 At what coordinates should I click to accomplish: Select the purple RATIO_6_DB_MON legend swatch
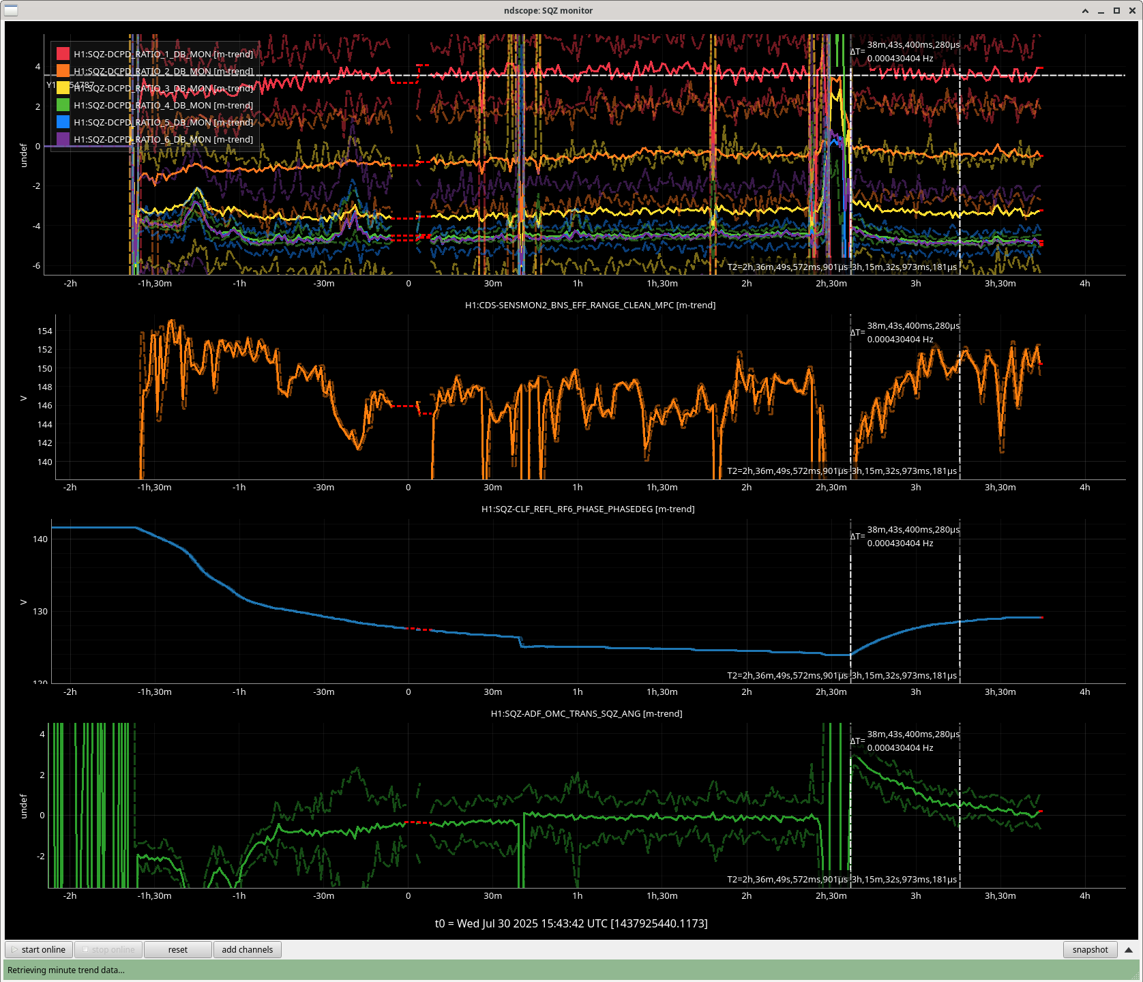point(63,139)
